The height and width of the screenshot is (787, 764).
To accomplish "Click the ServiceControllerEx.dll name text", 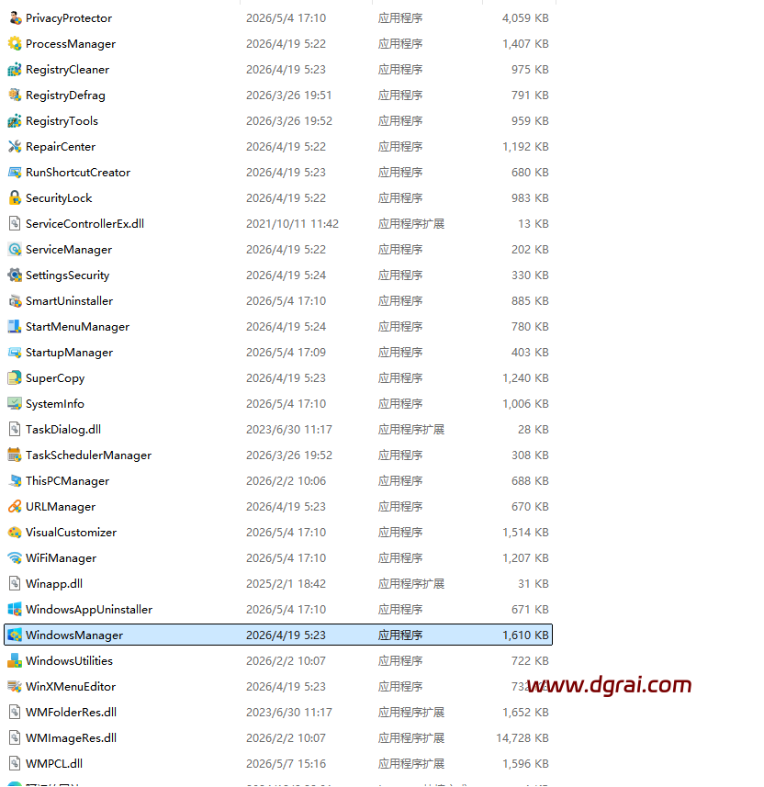I will (84, 223).
